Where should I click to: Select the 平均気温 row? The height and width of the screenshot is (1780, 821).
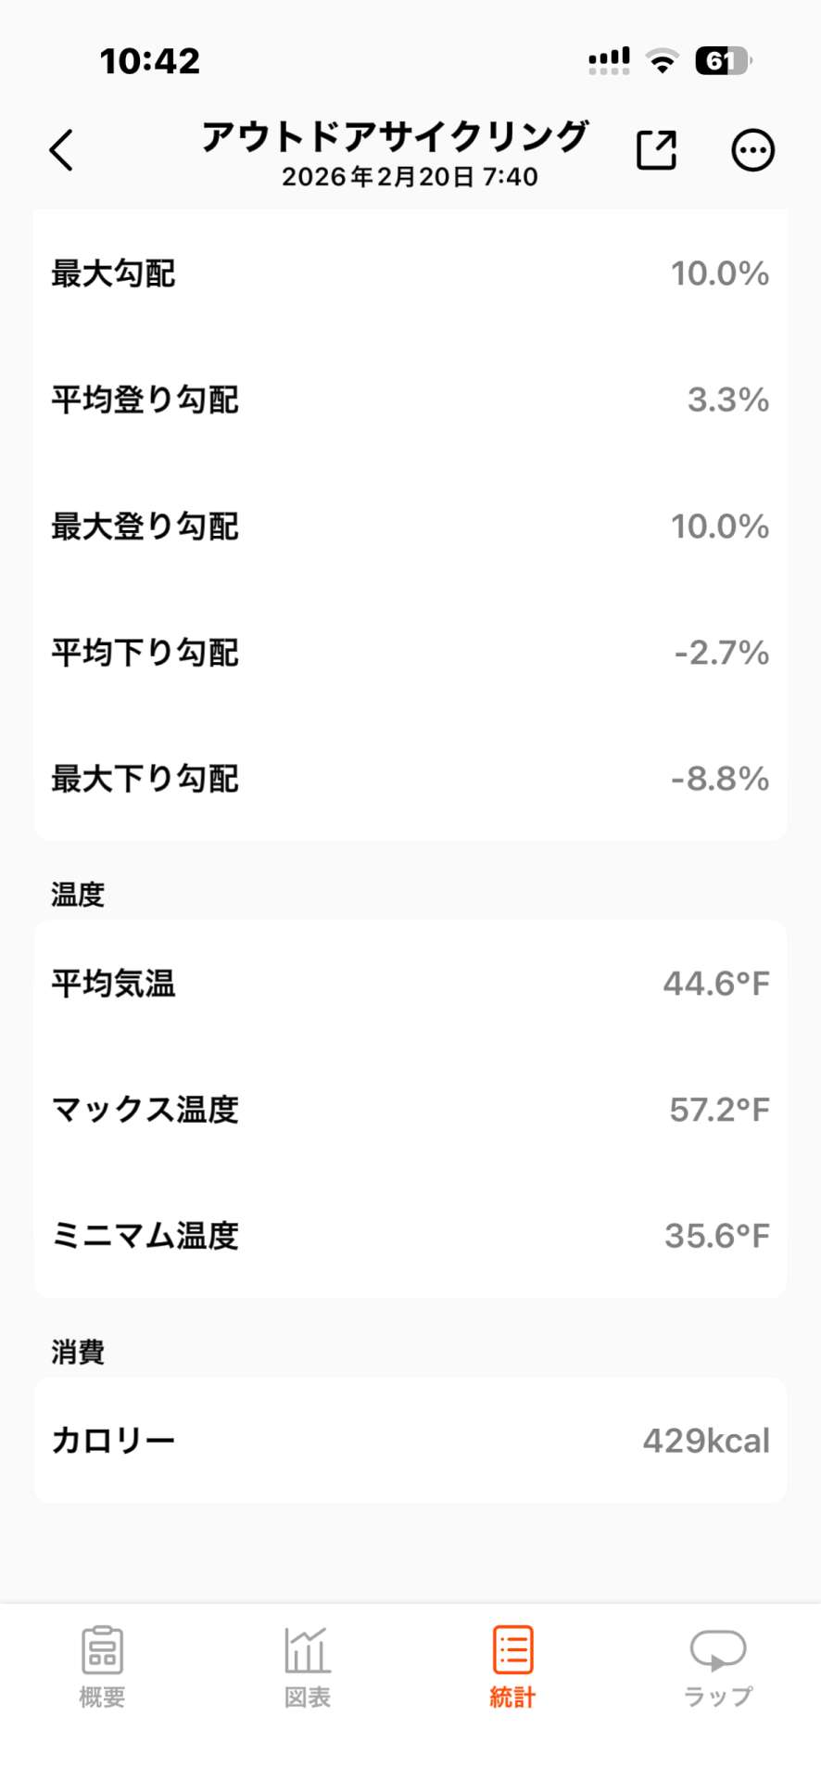tap(410, 983)
